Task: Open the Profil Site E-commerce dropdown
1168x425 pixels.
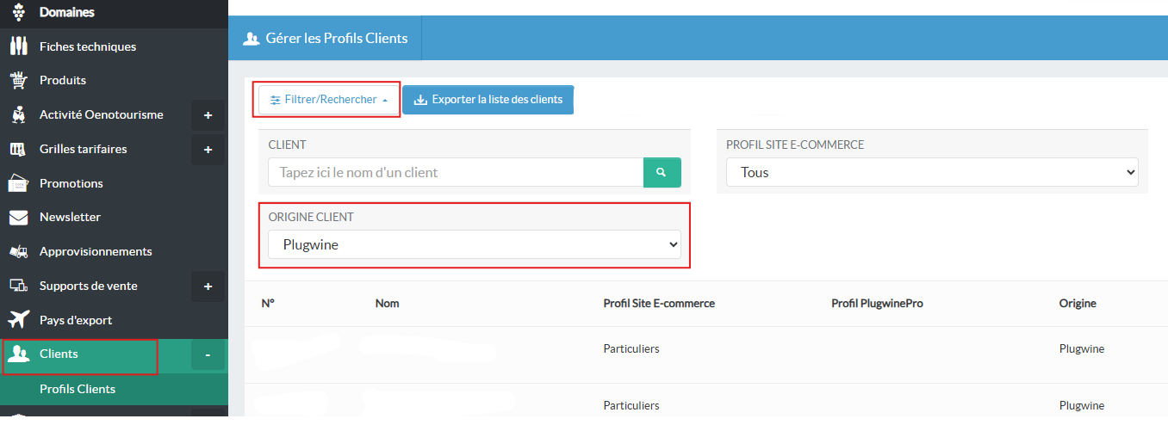Action: click(931, 173)
